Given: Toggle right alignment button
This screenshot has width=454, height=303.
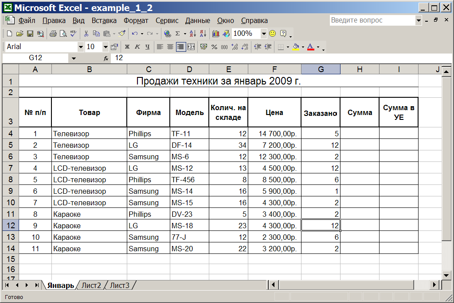Looking at the screenshot, I should point(181,47).
